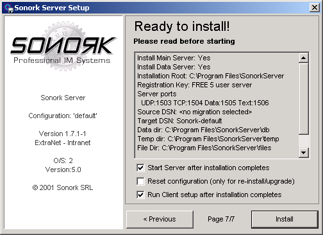
Task: Click the 2001 Sonork SRL copyright text
Action: [63, 187]
